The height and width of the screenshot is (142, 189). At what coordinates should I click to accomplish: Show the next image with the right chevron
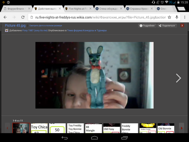pyautogui.click(x=178, y=78)
